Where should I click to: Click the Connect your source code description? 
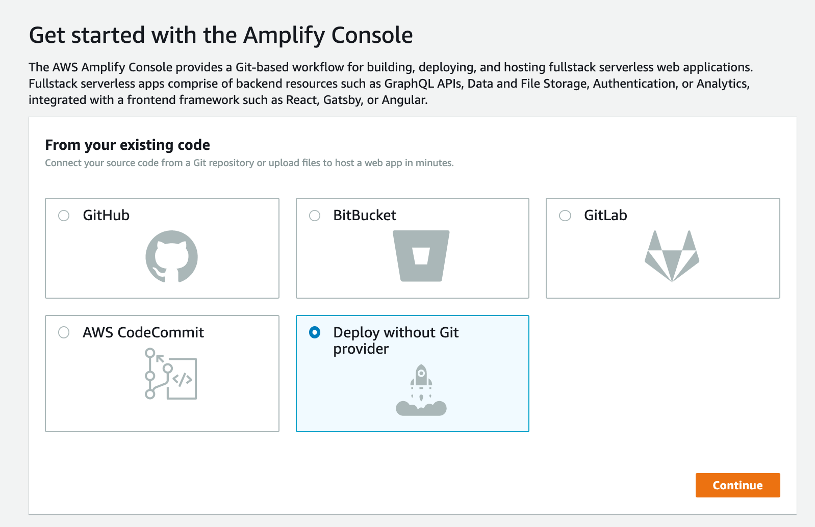click(x=249, y=163)
